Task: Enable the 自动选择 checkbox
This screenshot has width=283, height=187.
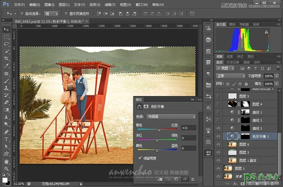Action: [22, 13]
